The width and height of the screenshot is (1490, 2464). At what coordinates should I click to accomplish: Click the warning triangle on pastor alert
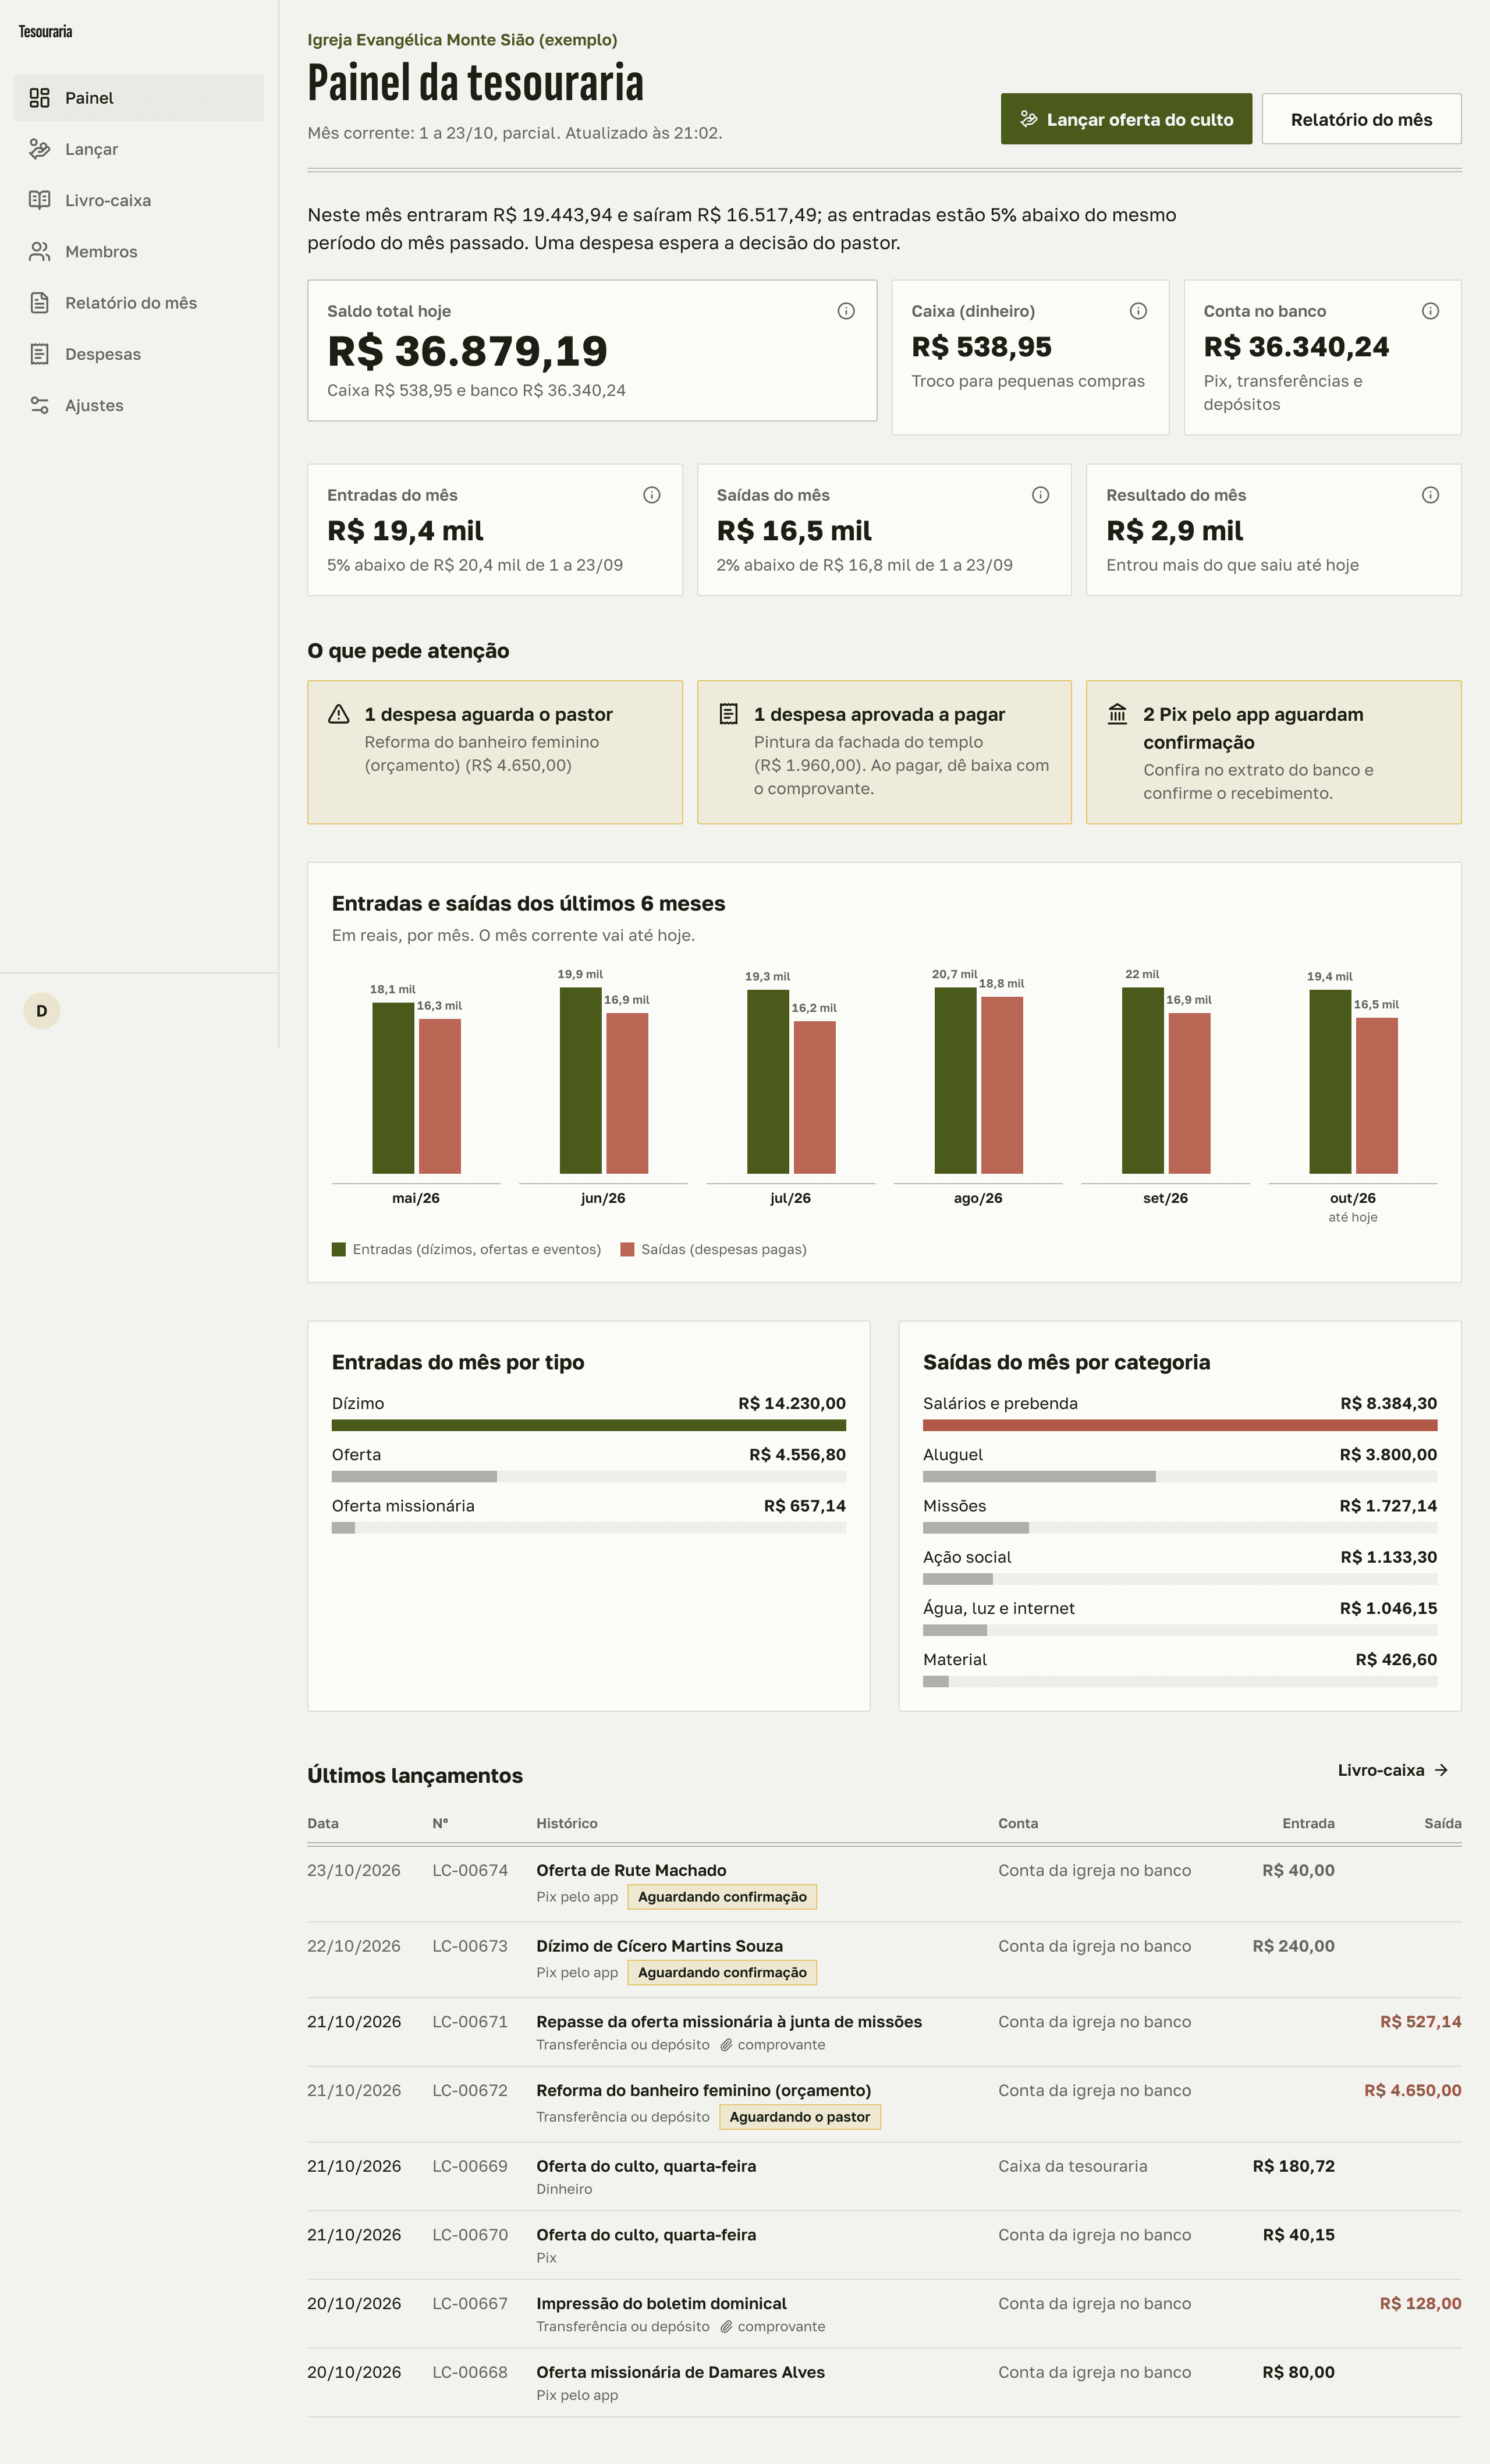tap(339, 714)
